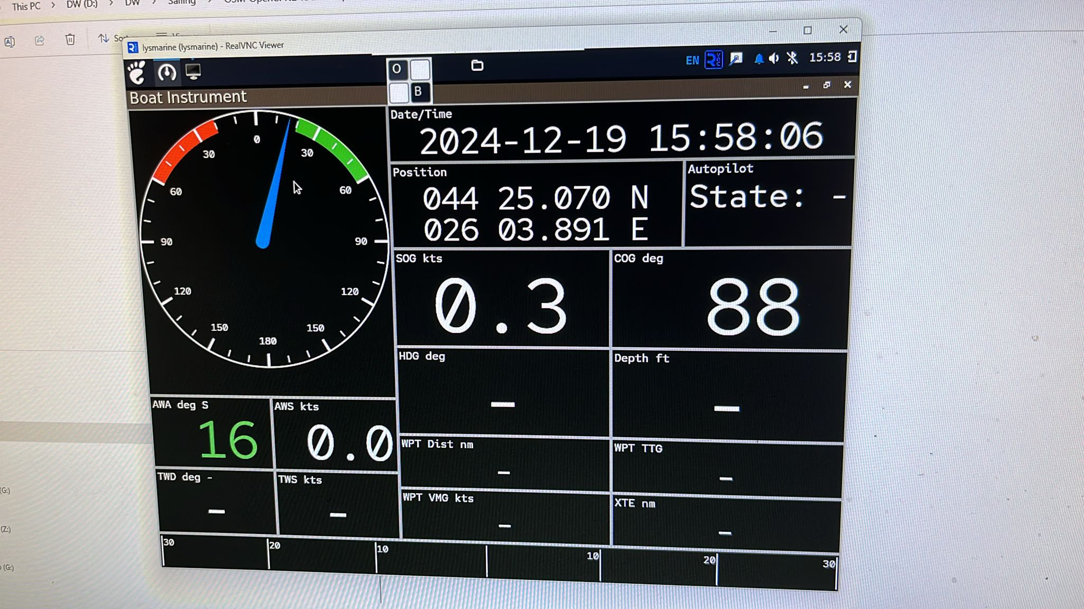Open the Bluetooth tray icon
The height and width of the screenshot is (609, 1084).
tap(792, 58)
